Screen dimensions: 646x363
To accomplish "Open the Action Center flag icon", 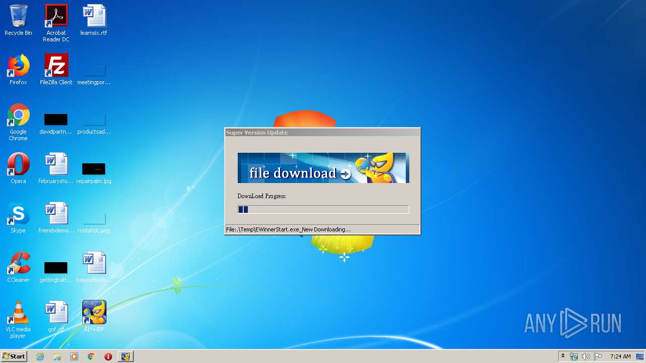I will (x=598, y=356).
